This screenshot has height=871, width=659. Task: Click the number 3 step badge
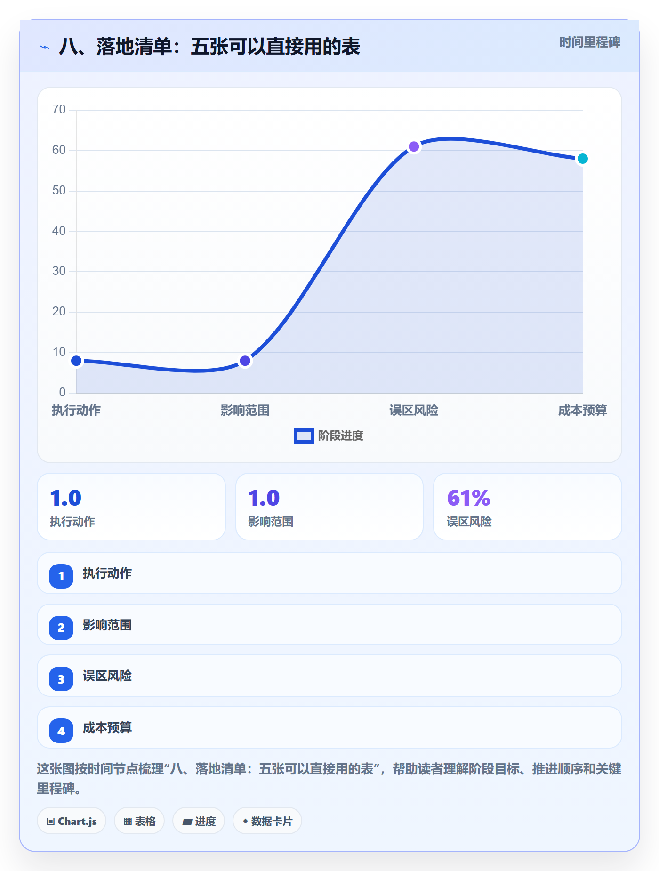[x=61, y=679]
